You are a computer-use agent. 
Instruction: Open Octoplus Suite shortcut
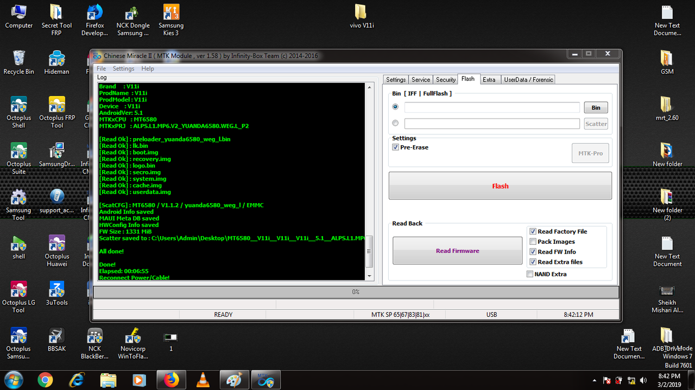tap(19, 158)
